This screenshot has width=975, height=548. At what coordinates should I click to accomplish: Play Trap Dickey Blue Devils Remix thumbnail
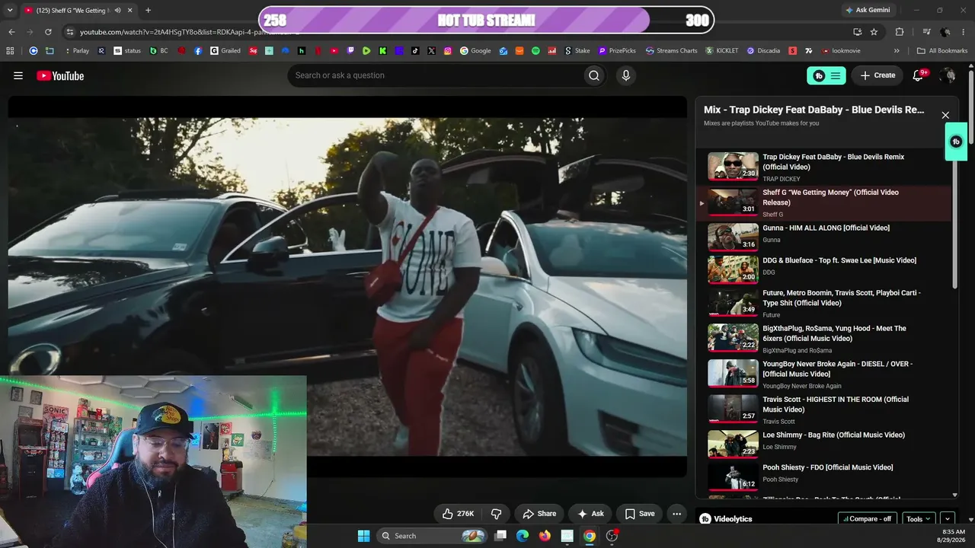tap(733, 167)
